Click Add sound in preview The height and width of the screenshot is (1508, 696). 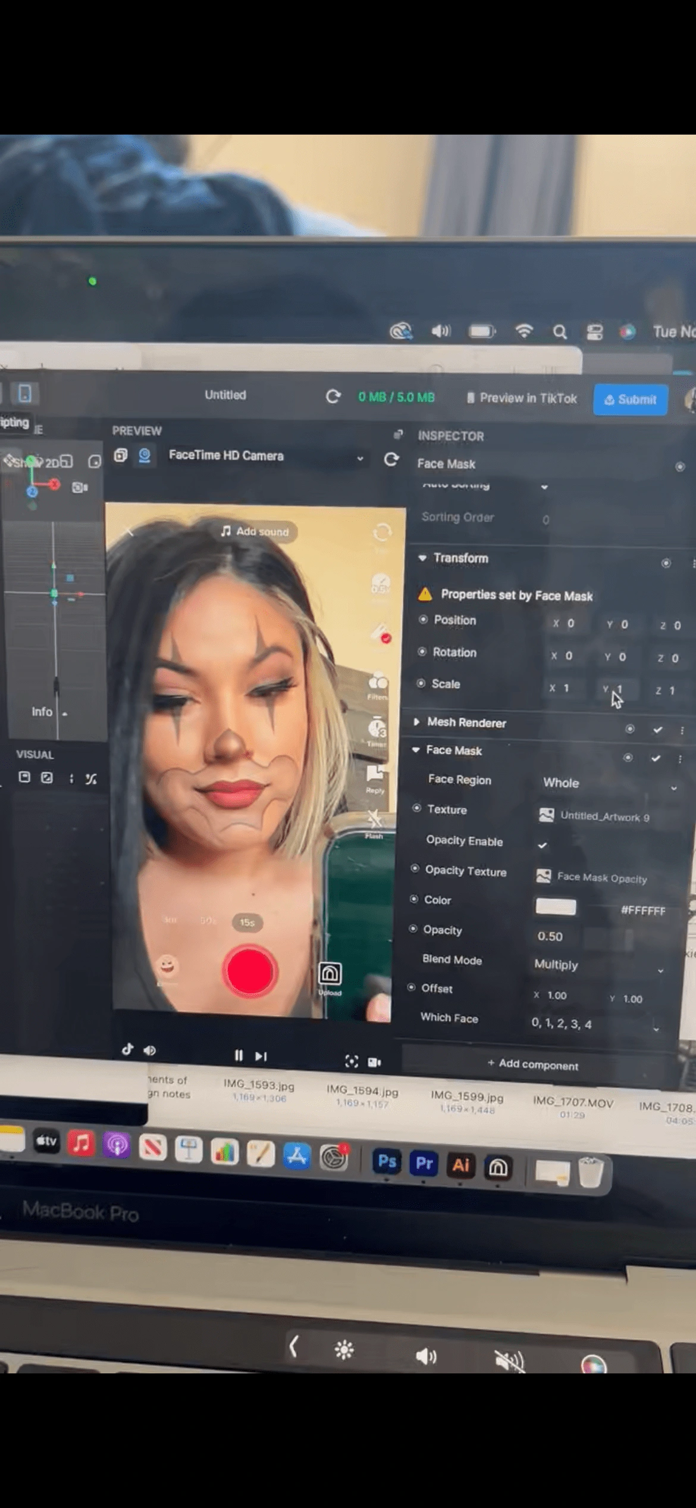255,531
